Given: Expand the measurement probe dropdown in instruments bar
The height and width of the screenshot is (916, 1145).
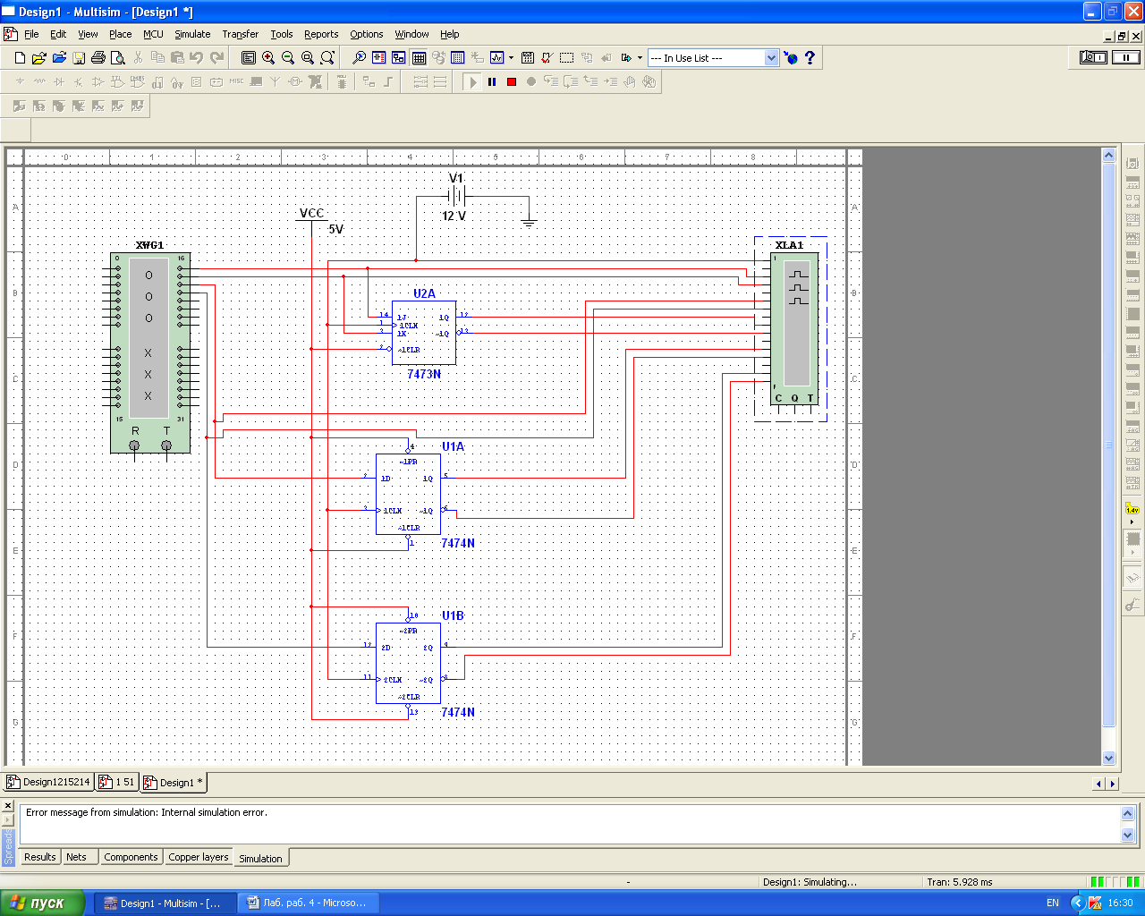Looking at the screenshot, I should coord(1132,522).
